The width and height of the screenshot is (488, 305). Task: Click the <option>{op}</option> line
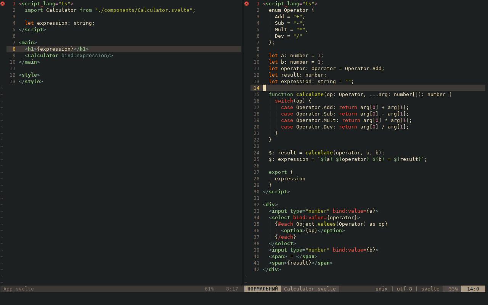(313, 230)
